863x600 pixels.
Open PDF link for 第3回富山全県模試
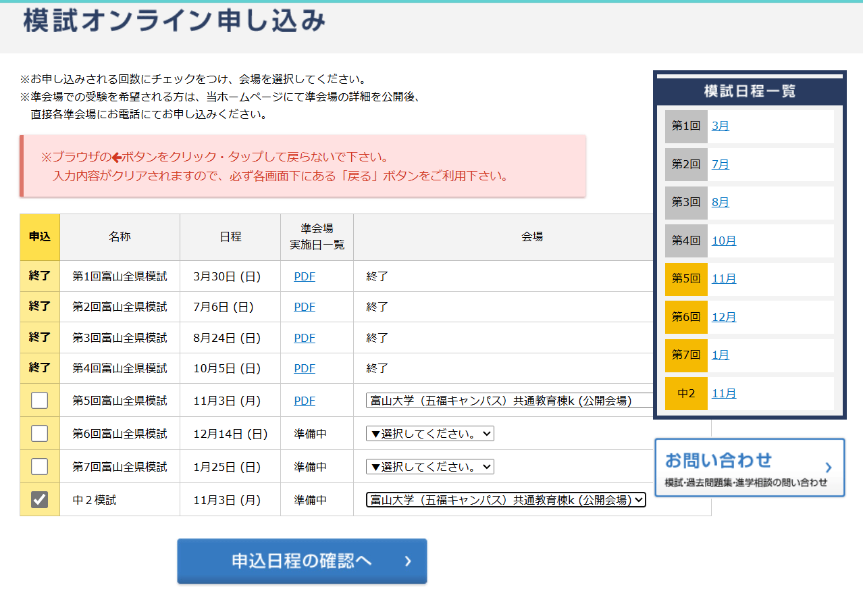[305, 338]
